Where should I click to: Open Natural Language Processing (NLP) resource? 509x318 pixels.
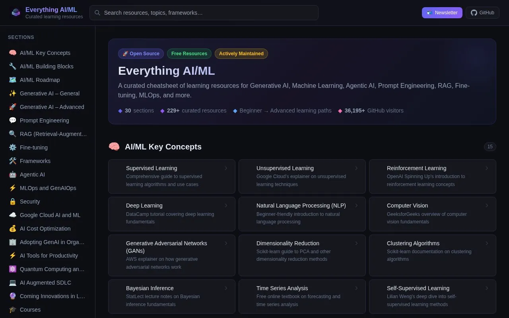(x=302, y=214)
